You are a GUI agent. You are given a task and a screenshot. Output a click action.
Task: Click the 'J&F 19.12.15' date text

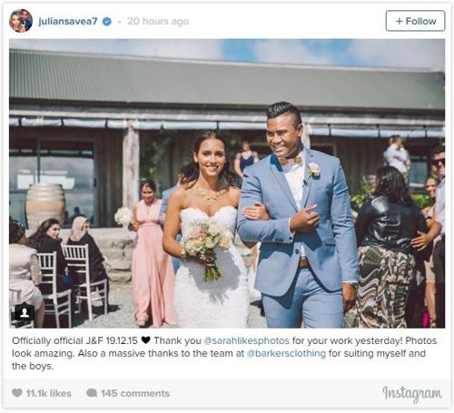[x=112, y=340]
